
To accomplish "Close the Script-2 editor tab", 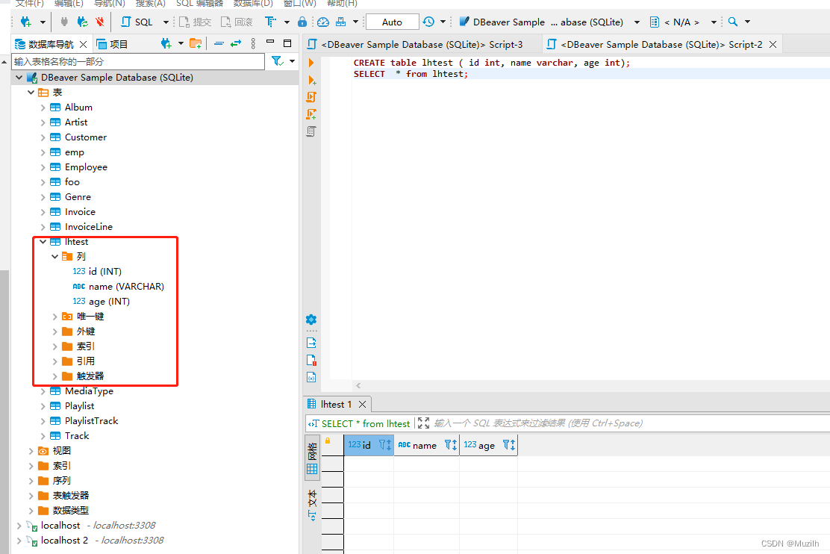I will click(773, 45).
